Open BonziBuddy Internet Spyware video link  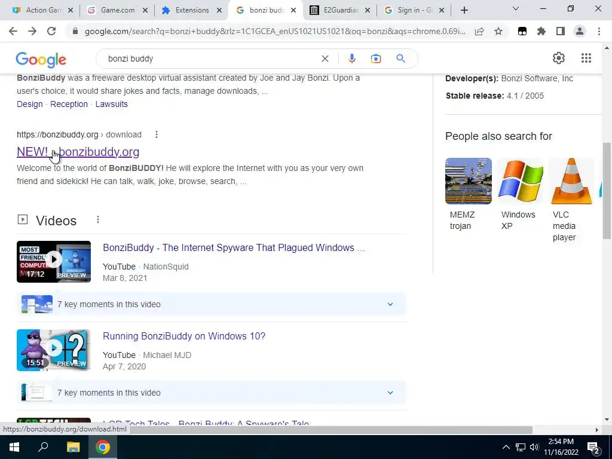[234, 248]
